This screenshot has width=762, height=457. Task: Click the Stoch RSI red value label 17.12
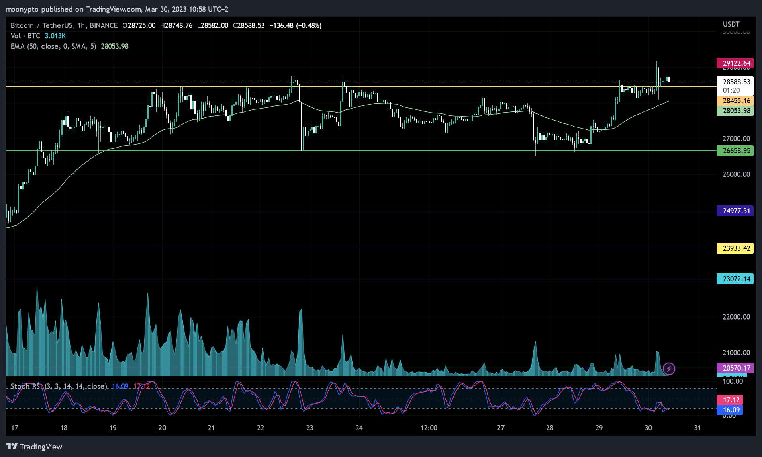tap(730, 400)
